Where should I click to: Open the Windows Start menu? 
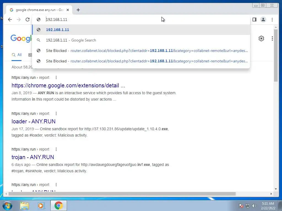pos(7,206)
